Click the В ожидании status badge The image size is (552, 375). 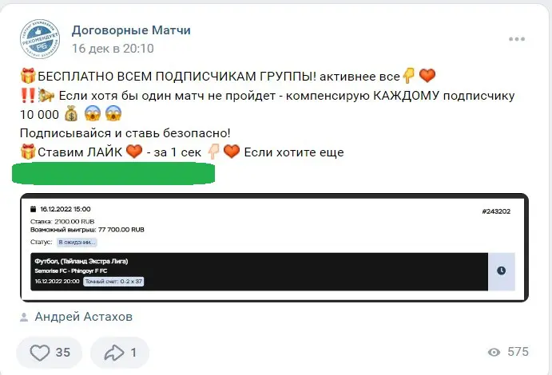click(77, 242)
